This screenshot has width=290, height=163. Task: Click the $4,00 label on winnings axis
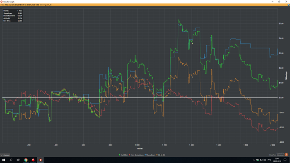[281, 38]
